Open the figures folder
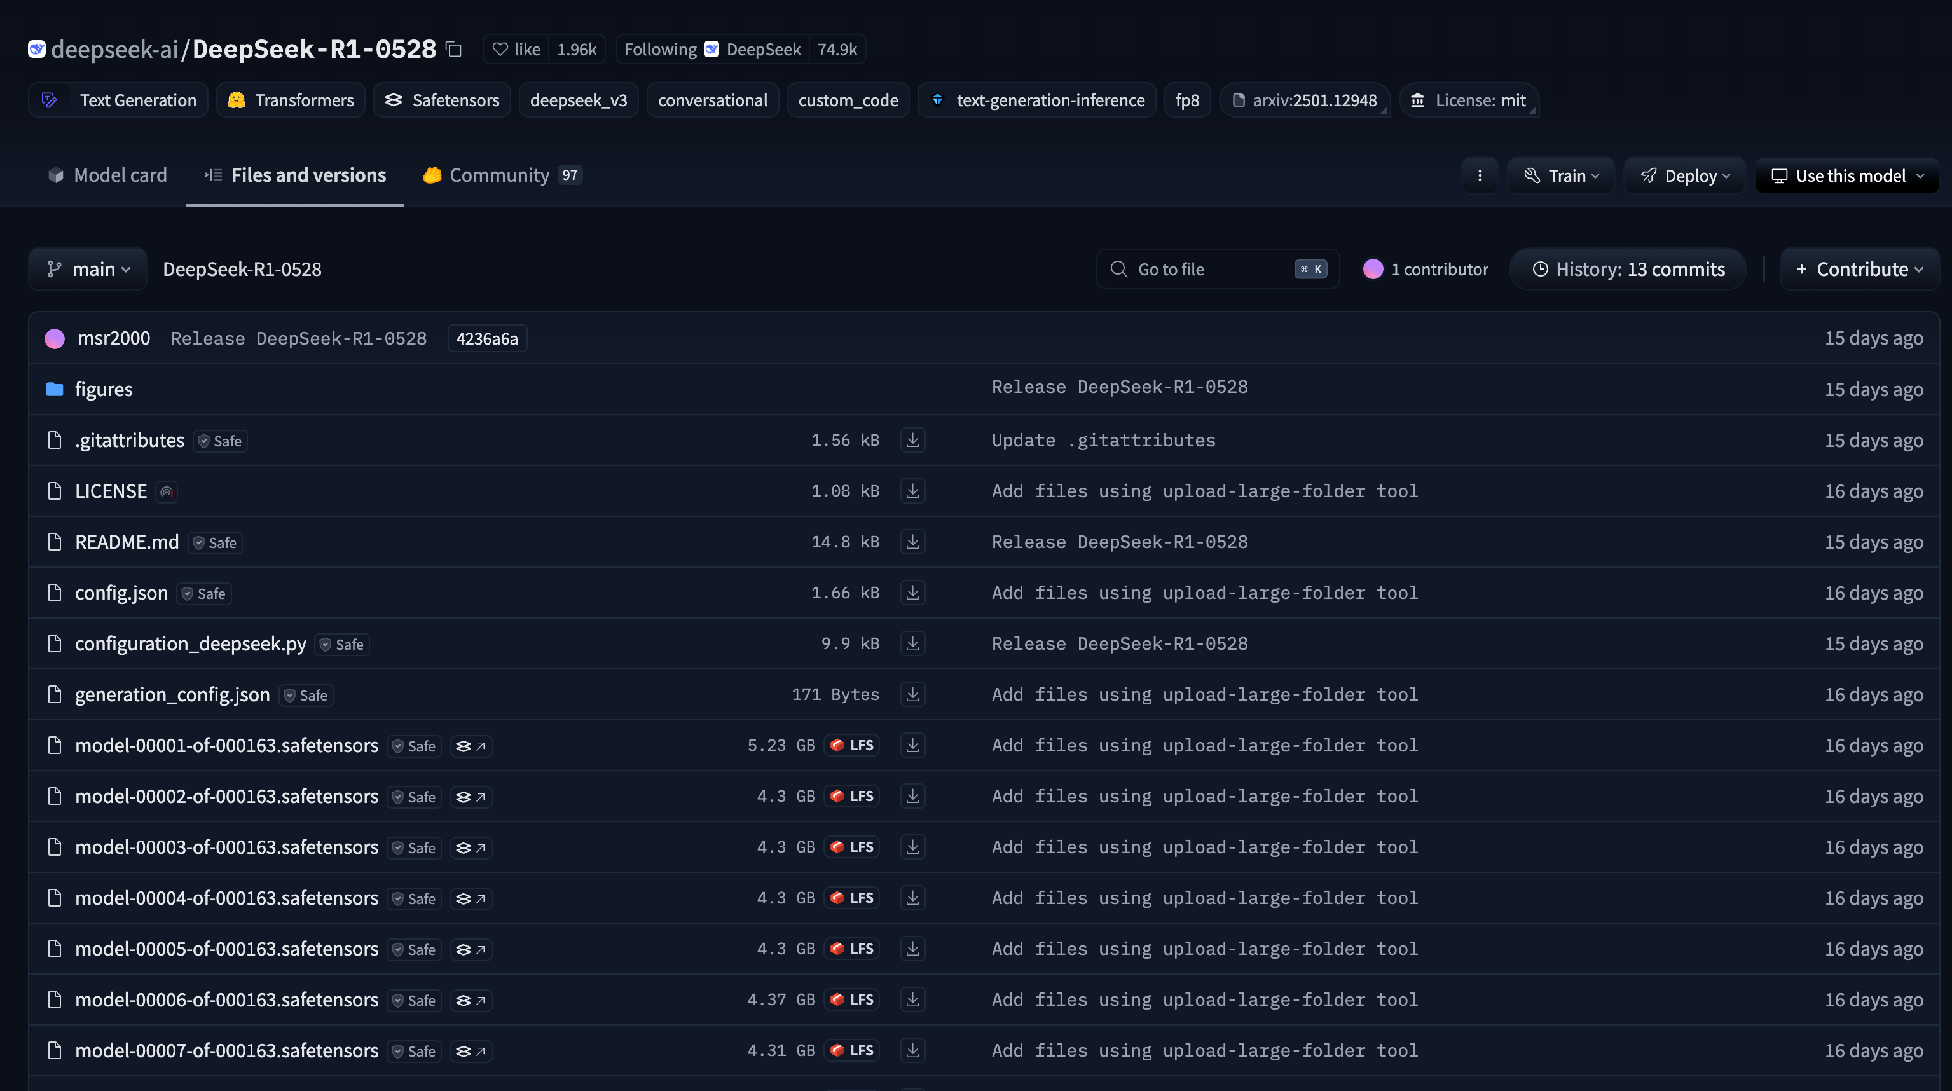 tap(104, 390)
